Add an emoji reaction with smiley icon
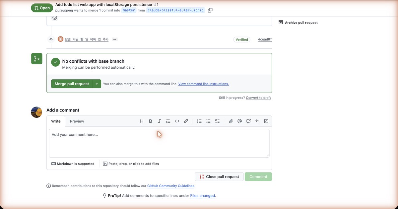The width and height of the screenshot is (398, 209). pos(55,18)
